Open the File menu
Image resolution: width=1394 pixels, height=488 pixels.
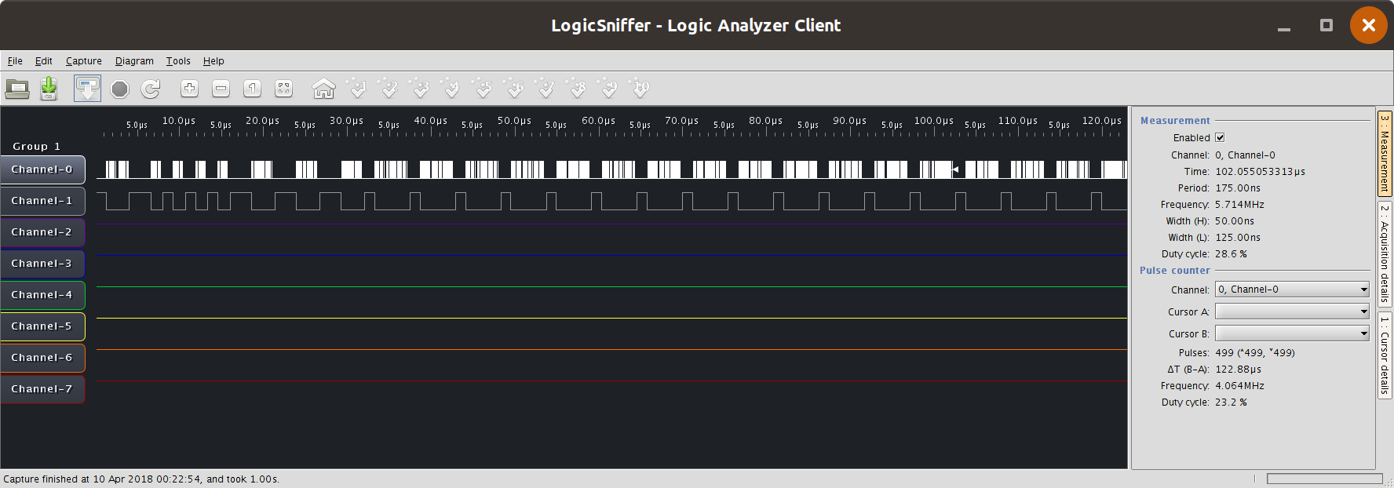(x=15, y=61)
